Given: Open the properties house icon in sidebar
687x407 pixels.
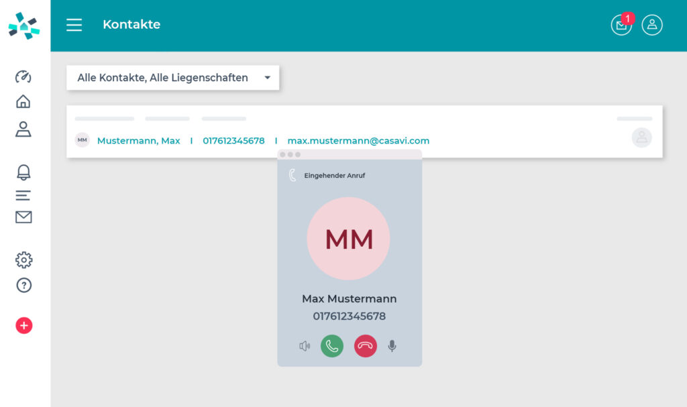Looking at the screenshot, I should (23, 101).
